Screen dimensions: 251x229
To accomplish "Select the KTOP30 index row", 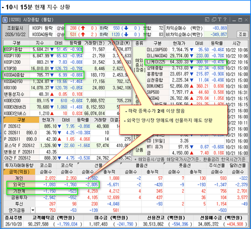I will pyautogui.click(x=67, y=68).
